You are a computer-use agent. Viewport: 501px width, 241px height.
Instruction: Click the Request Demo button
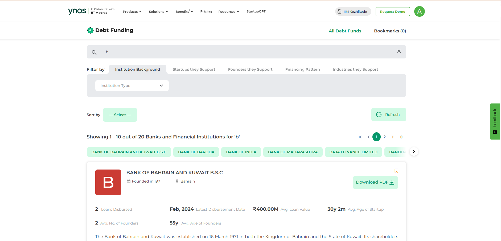coord(392,12)
